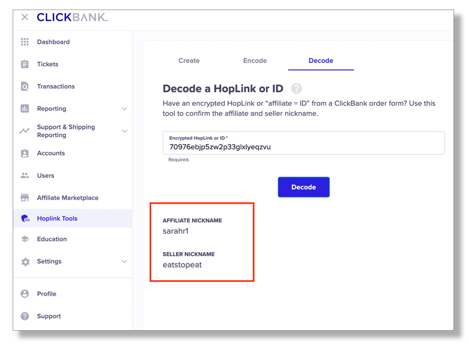This screenshot has width=468, height=344.
Task: Click the blue Decode button
Action: click(303, 187)
